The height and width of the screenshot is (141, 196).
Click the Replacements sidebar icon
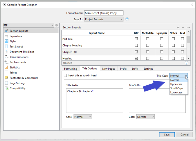pyautogui.click(x=6, y=62)
